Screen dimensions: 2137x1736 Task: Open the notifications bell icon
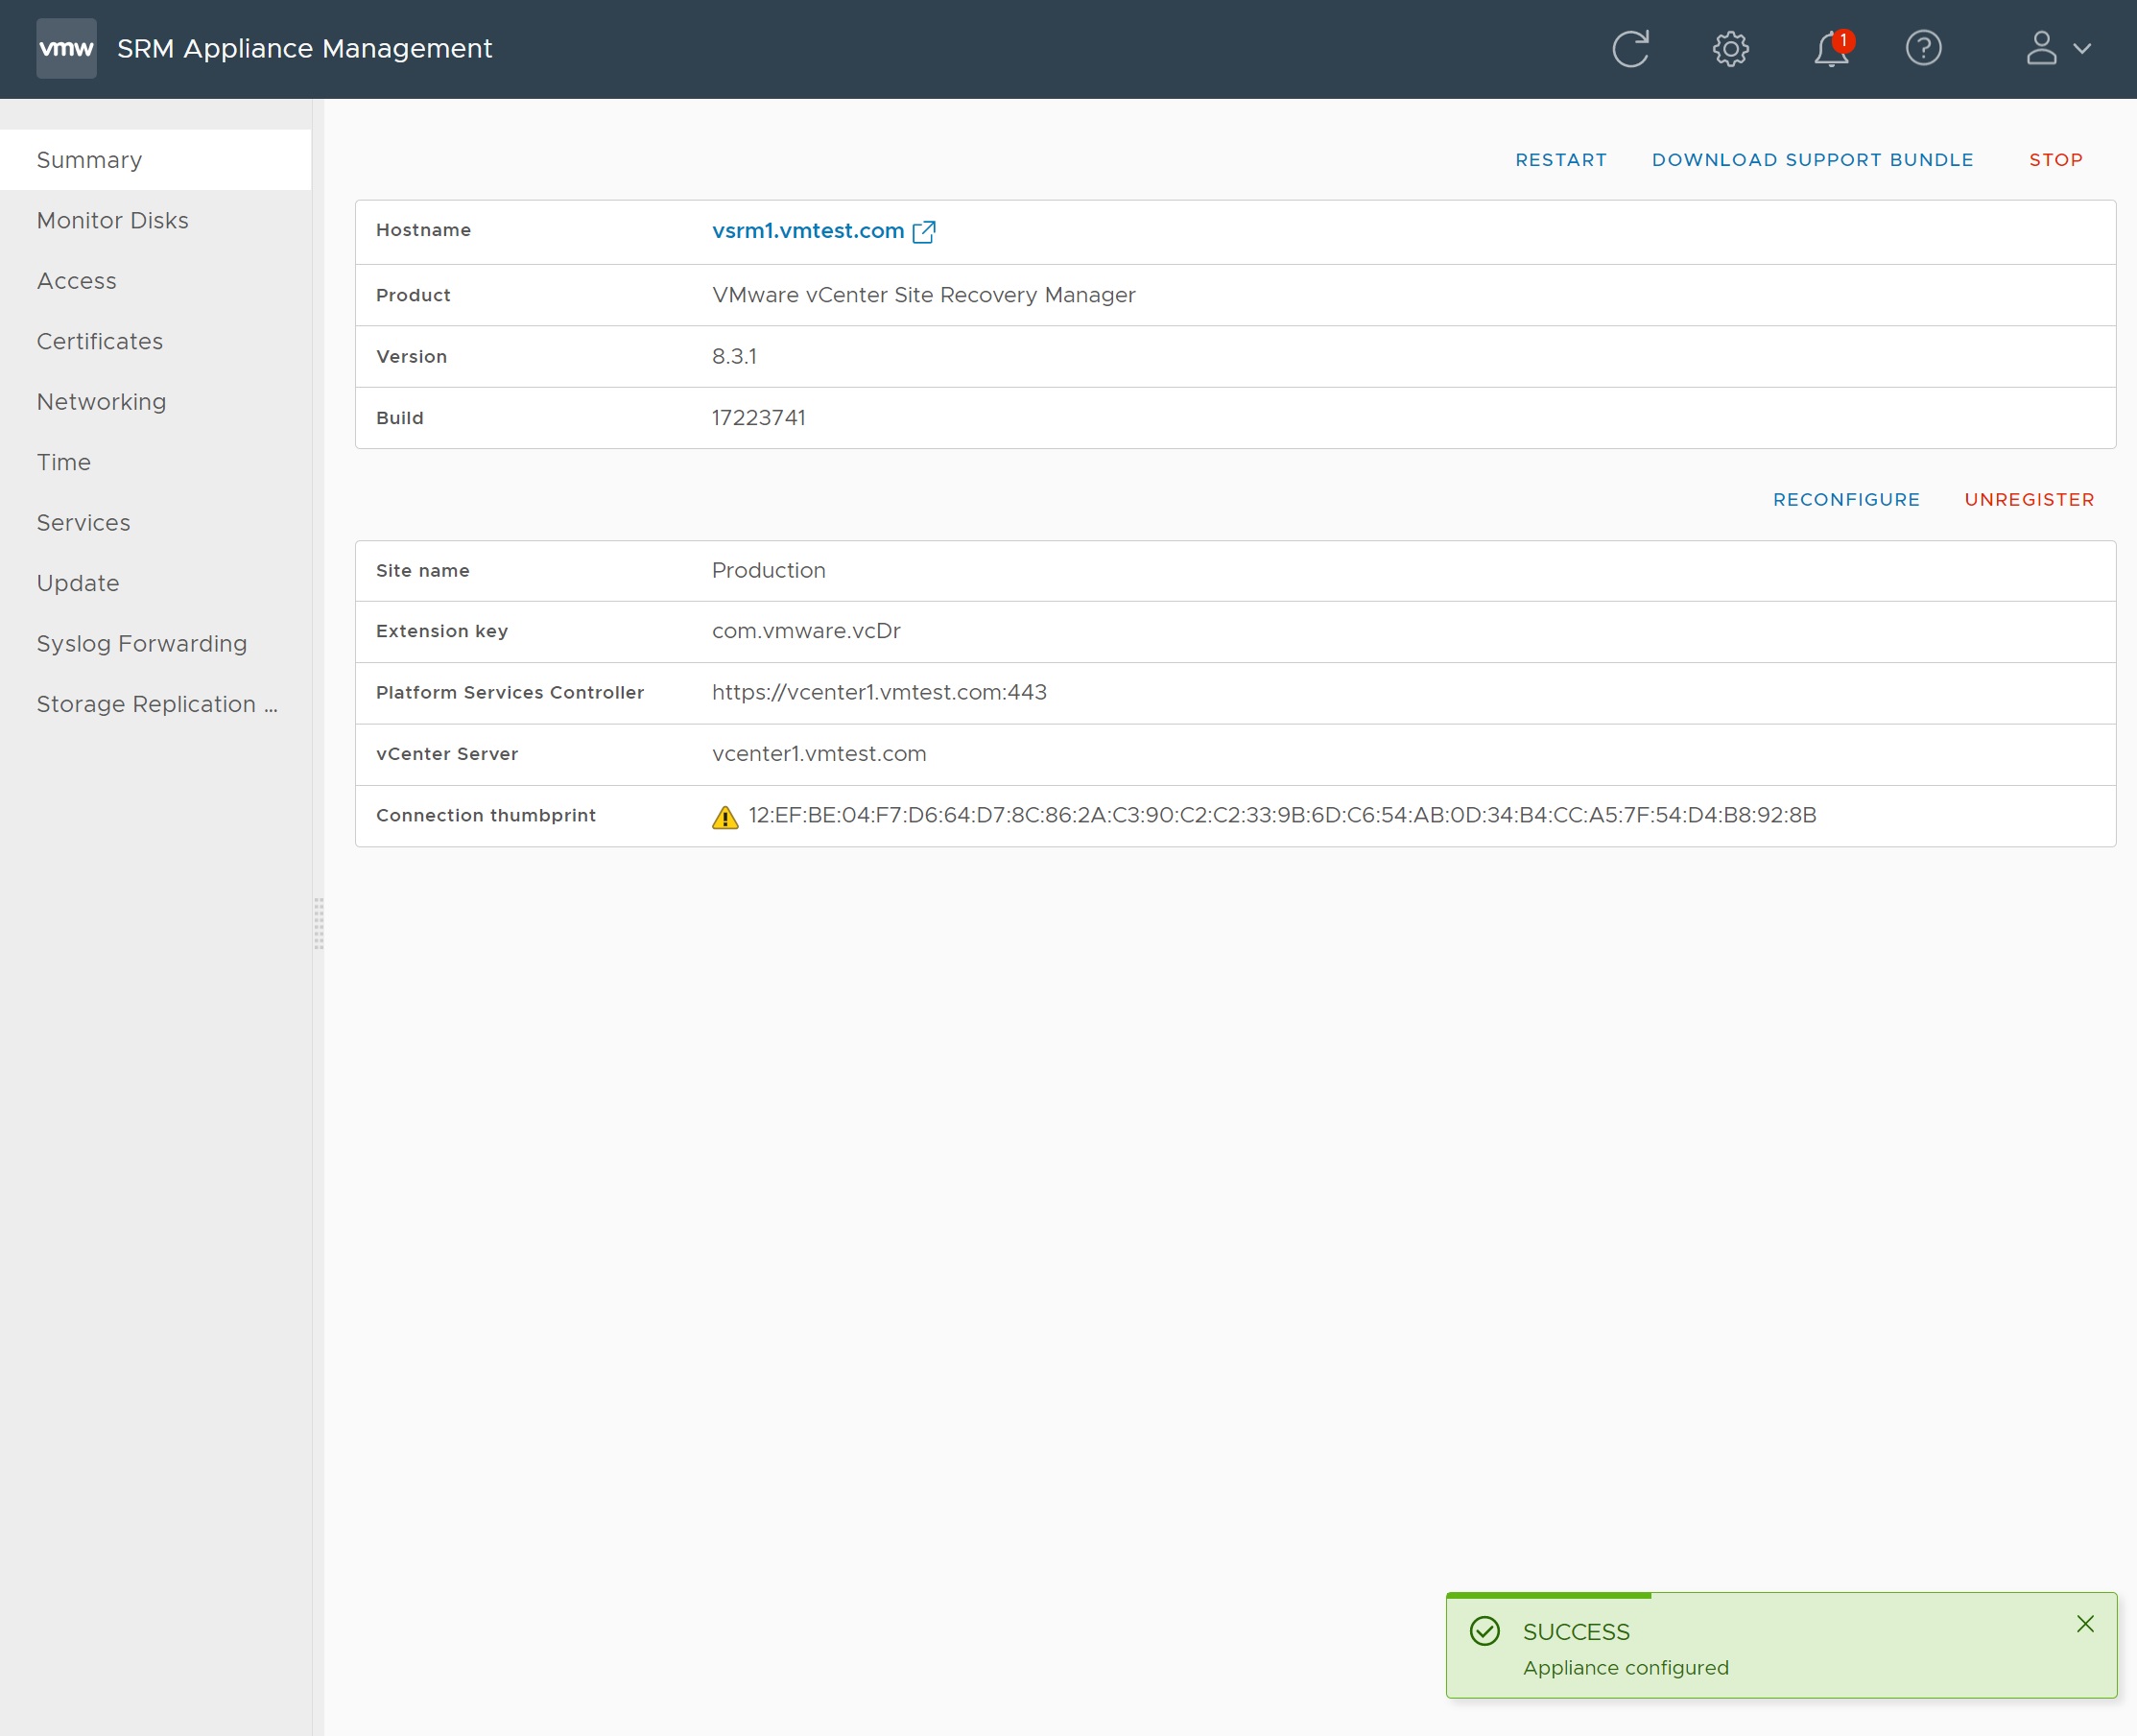coord(1830,49)
